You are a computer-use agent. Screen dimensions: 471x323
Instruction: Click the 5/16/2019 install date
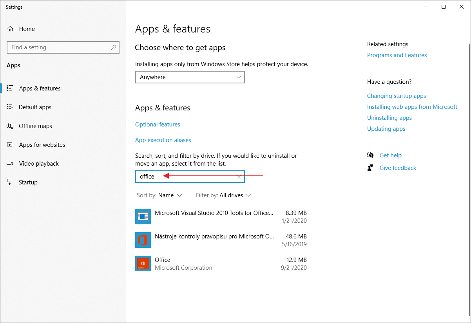point(294,244)
